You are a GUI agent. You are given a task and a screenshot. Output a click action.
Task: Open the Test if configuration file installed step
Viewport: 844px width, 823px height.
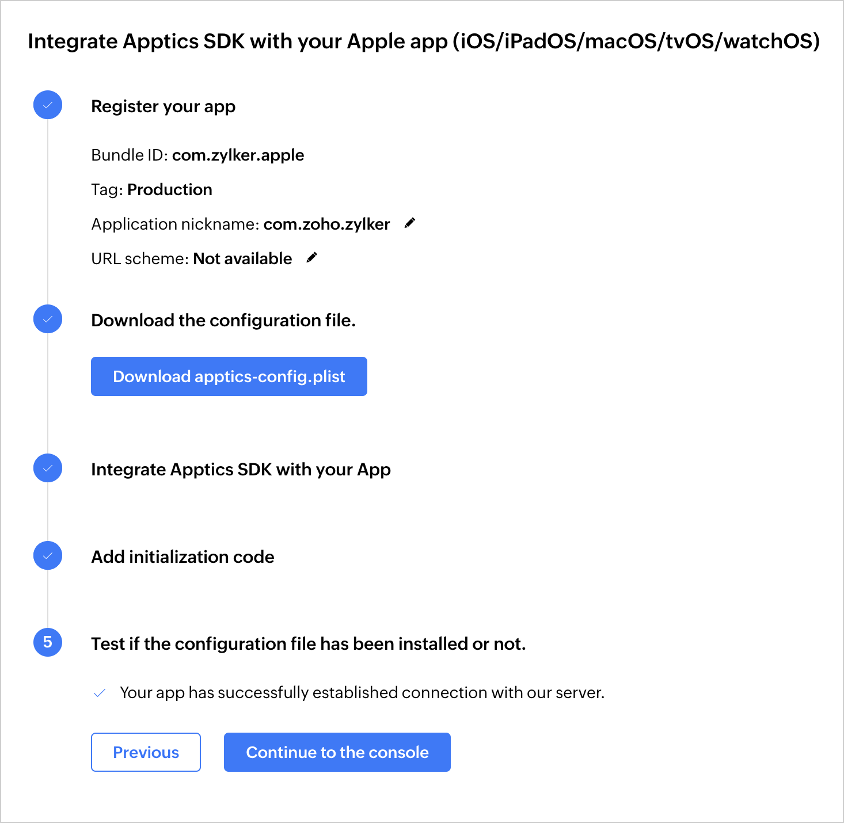pos(309,643)
